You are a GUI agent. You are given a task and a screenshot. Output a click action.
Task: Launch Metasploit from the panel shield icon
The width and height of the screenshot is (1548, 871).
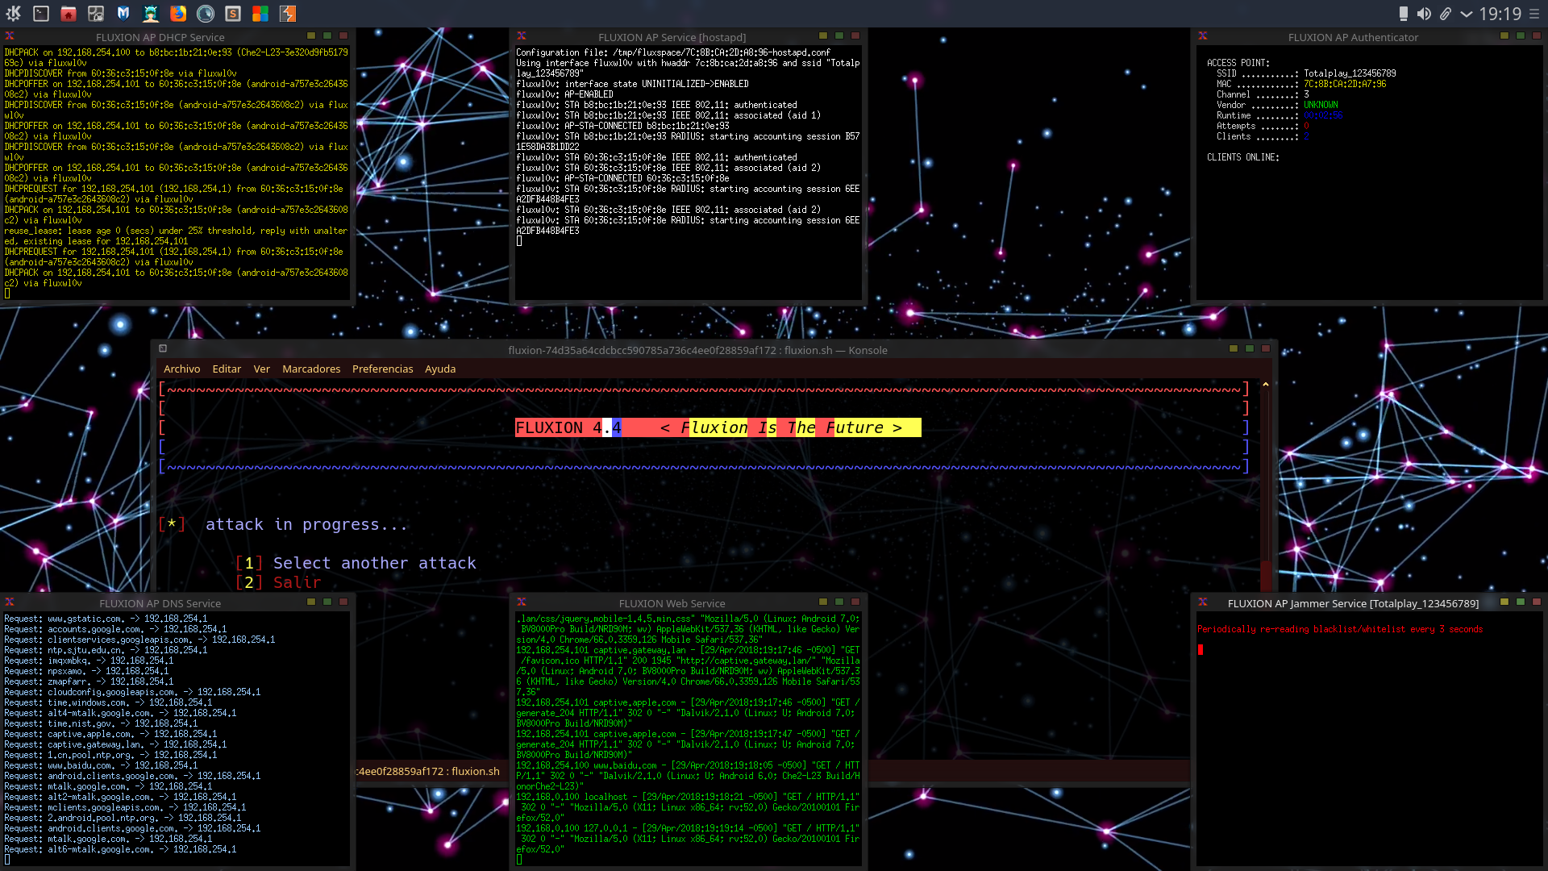point(123,13)
